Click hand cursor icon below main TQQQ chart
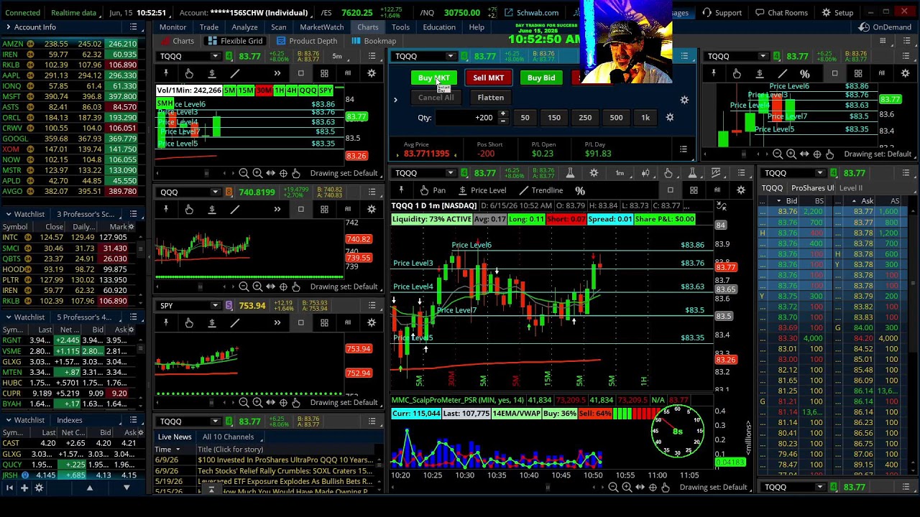Image resolution: width=920 pixels, height=517 pixels. 666,488
